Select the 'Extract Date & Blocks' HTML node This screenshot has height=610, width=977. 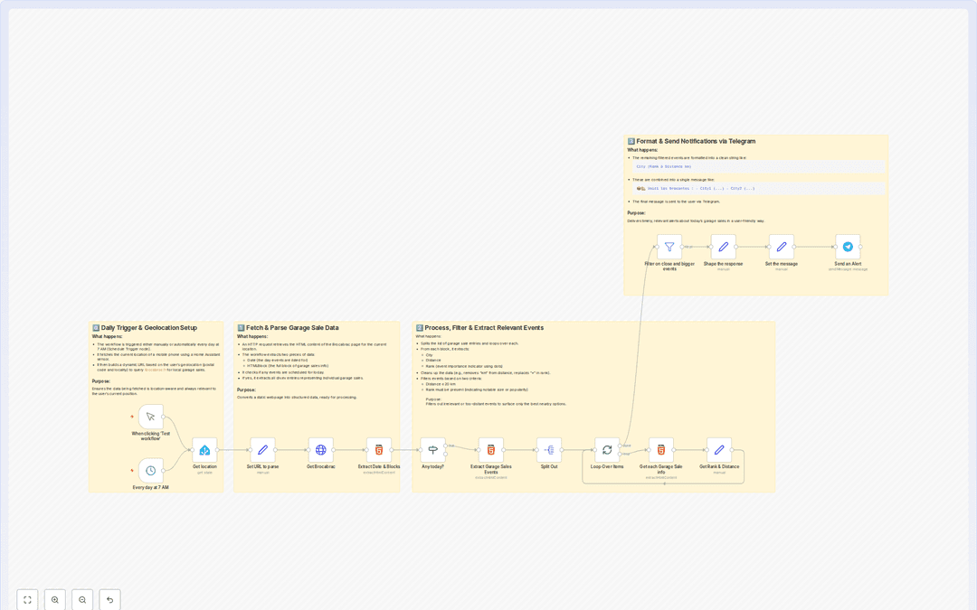coord(379,450)
